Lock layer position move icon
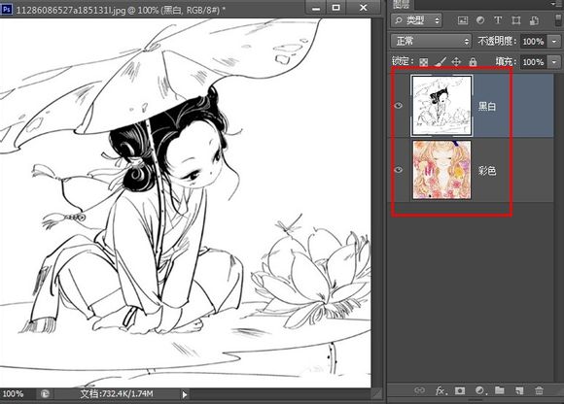Screen dimensions: 564x404 click(456, 62)
